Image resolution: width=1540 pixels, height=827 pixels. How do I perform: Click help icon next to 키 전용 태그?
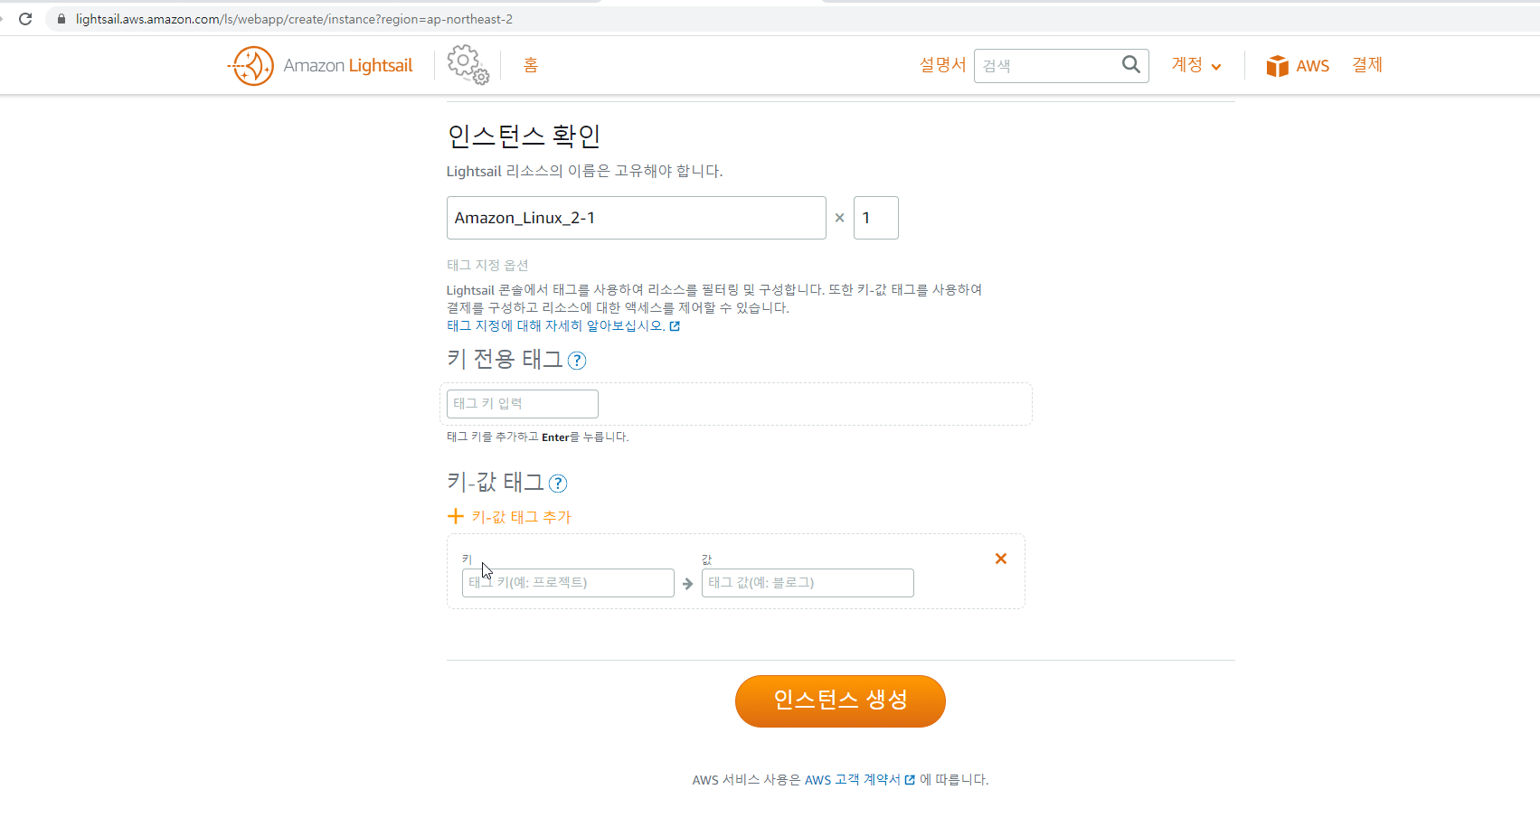[577, 361]
